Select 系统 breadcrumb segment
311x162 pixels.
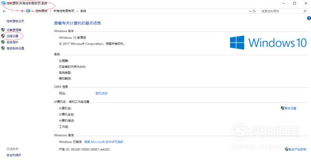[x=83, y=11]
